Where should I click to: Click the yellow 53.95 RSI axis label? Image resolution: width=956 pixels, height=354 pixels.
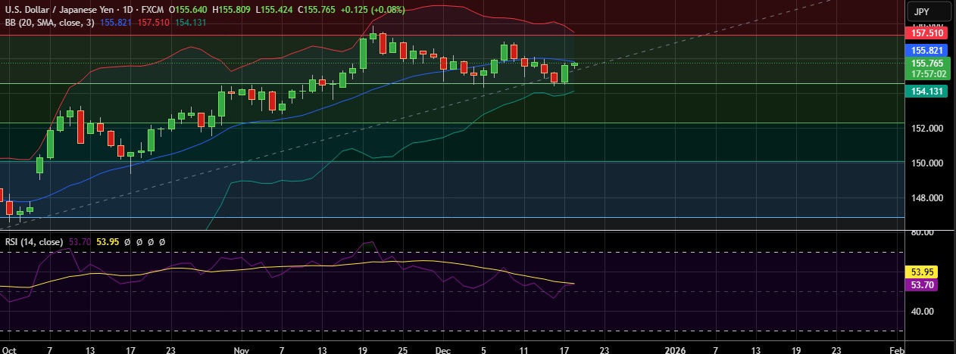[x=922, y=272]
